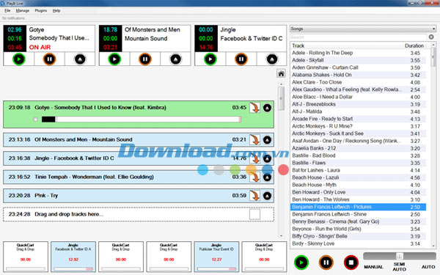Select Arcade Fire - Ready to Start

point(358,119)
